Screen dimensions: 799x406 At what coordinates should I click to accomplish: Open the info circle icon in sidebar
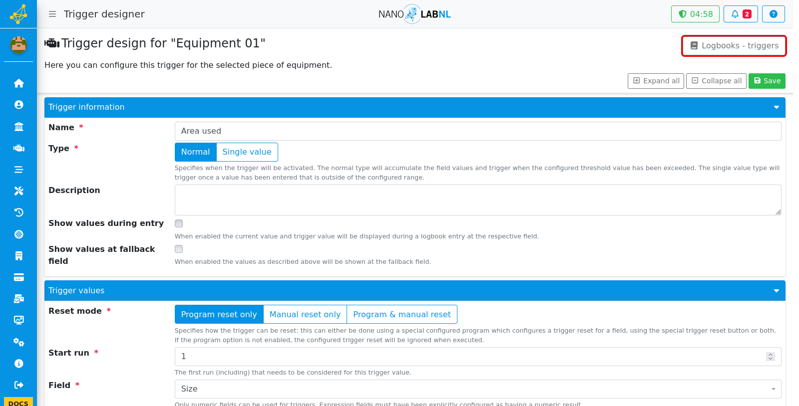tap(19, 364)
